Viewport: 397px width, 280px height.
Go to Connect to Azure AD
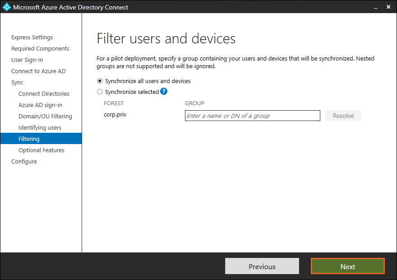pos(38,71)
